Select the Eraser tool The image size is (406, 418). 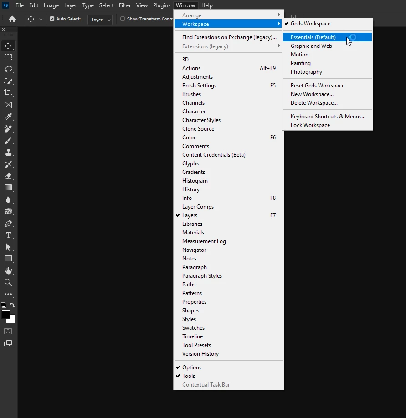[8, 176]
